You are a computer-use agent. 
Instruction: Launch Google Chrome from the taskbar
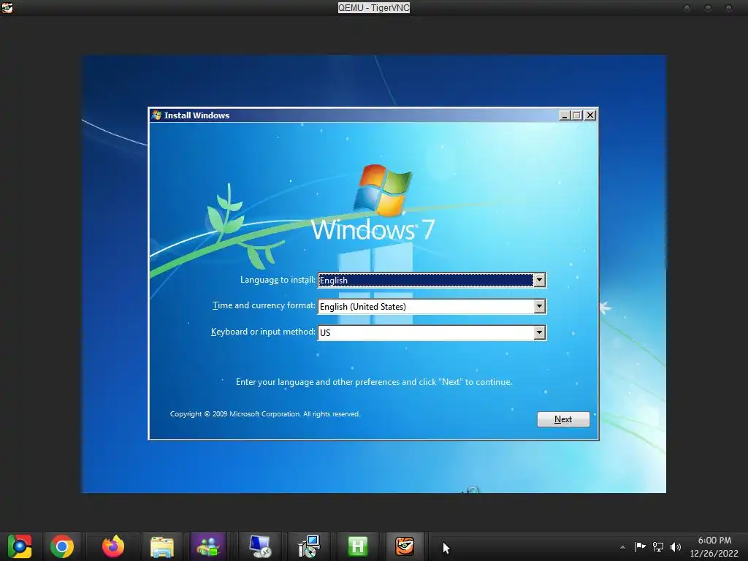click(x=62, y=546)
